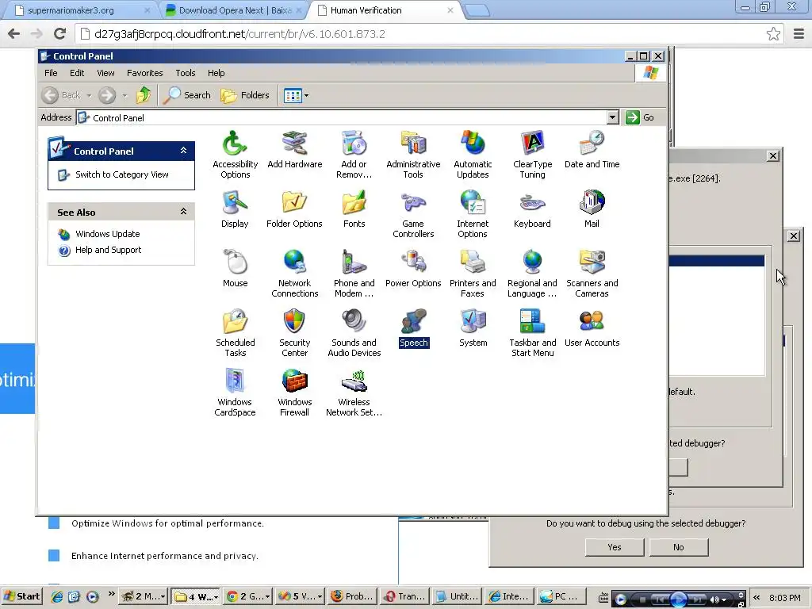
Task: Click the Go button
Action: (x=640, y=117)
